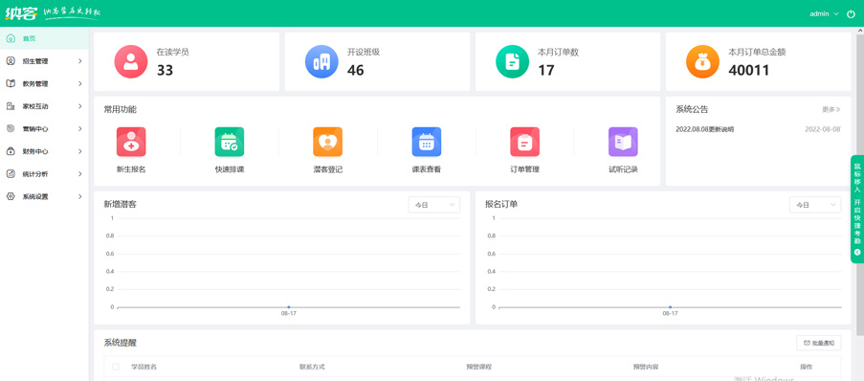Click the 纳客 logo in header

click(21, 12)
